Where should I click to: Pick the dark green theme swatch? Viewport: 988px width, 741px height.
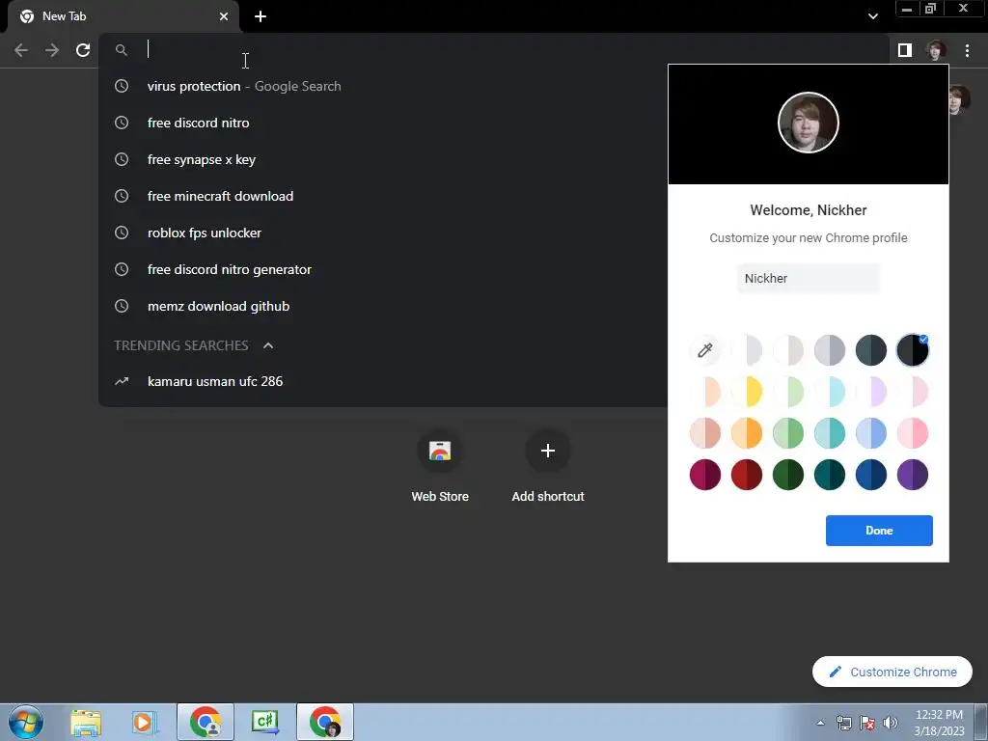(x=788, y=475)
